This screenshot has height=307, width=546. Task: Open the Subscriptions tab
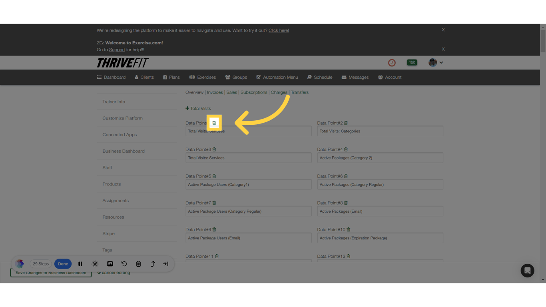tap(254, 92)
